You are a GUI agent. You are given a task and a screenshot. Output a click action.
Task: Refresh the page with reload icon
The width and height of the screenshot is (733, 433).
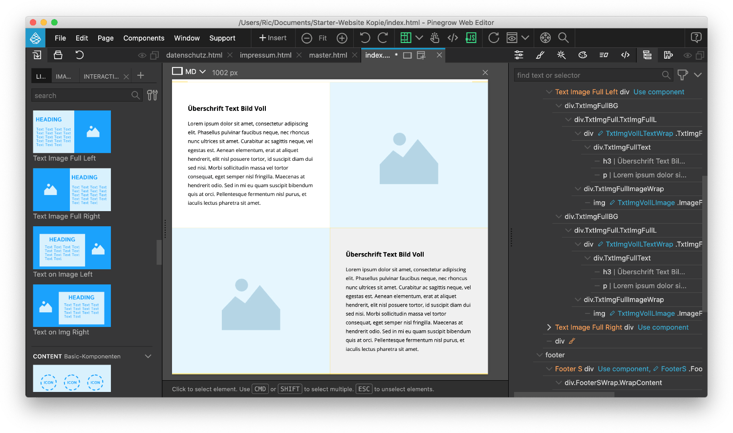tap(494, 38)
